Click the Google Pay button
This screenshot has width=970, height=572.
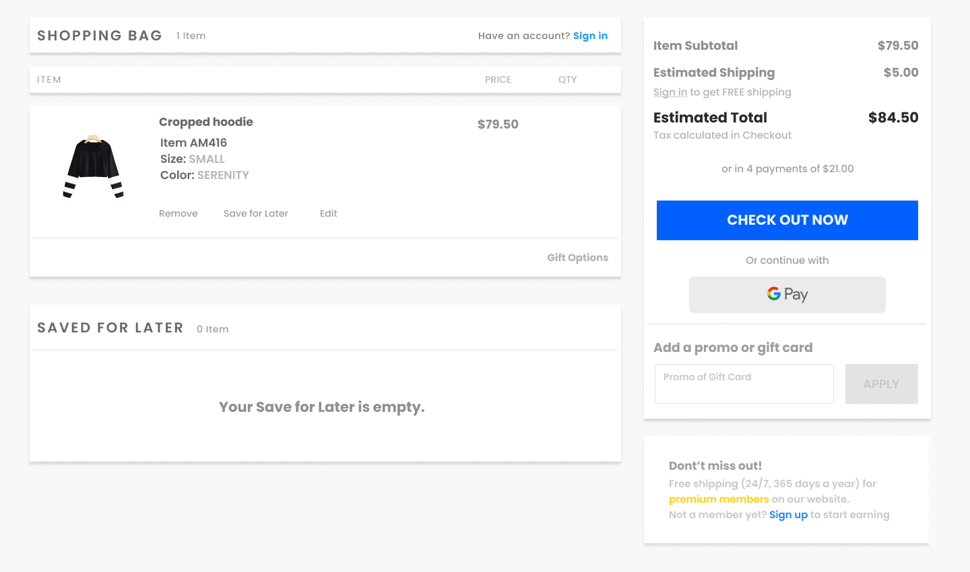click(x=787, y=295)
